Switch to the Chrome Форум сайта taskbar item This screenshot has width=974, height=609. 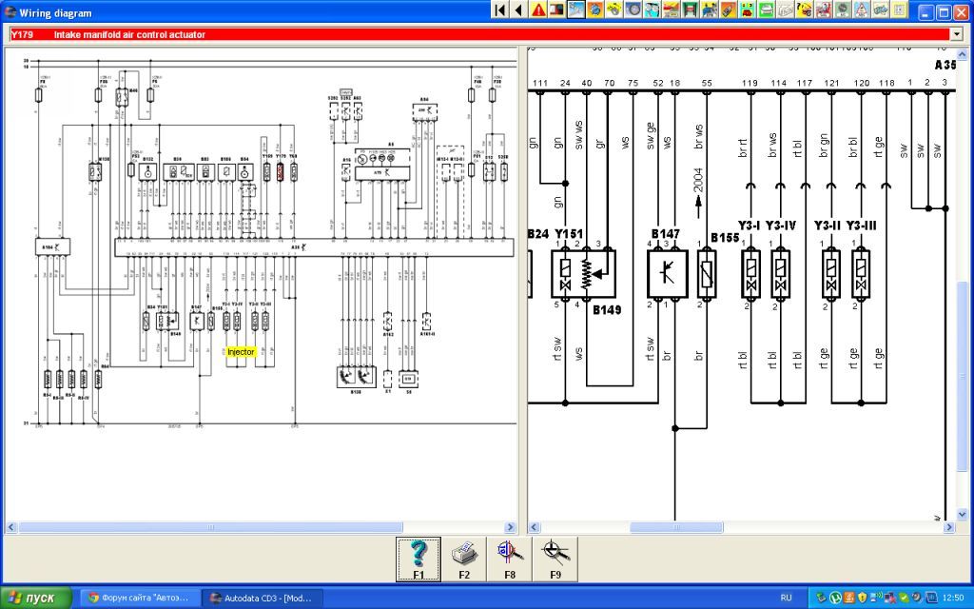point(139,598)
